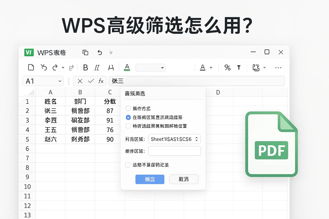The width and height of the screenshot is (329, 219).
Task: Click the Undo icon
Action: click(44, 68)
